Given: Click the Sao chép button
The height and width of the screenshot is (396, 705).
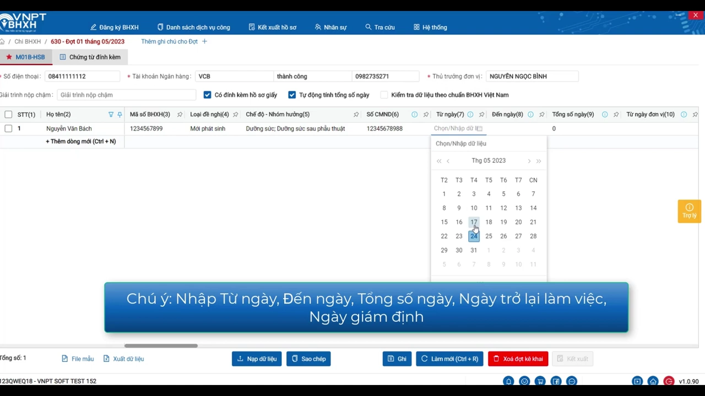Looking at the screenshot, I should tap(308, 359).
